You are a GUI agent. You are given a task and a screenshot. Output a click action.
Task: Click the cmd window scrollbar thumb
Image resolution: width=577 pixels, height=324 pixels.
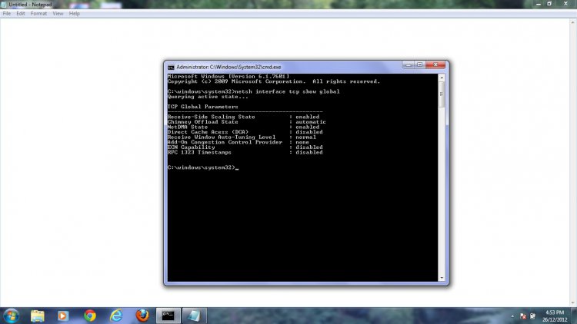[442, 94]
